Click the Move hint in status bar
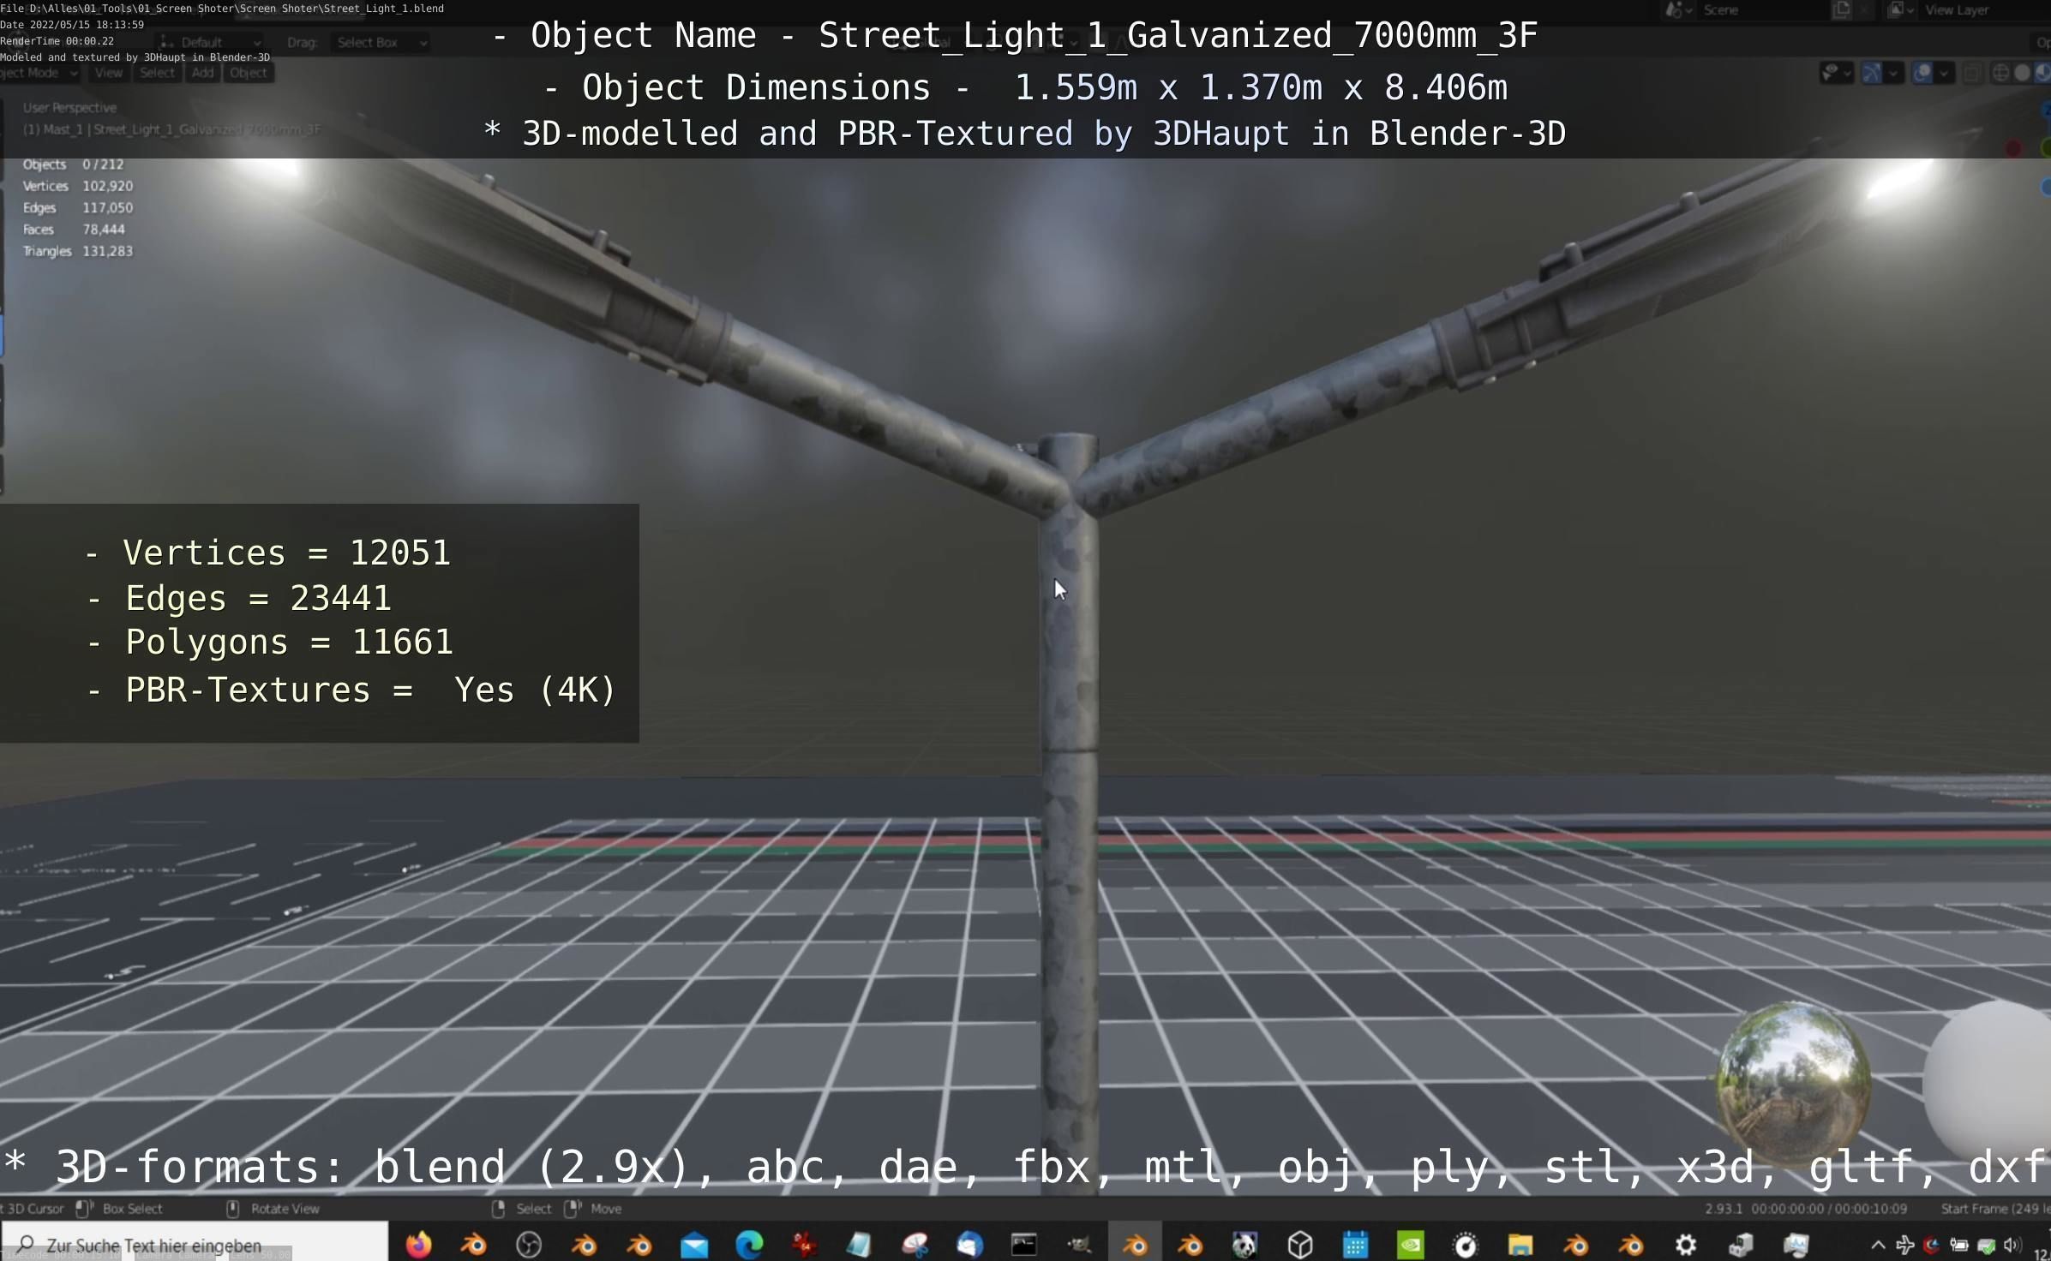2051x1261 pixels. point(593,1209)
